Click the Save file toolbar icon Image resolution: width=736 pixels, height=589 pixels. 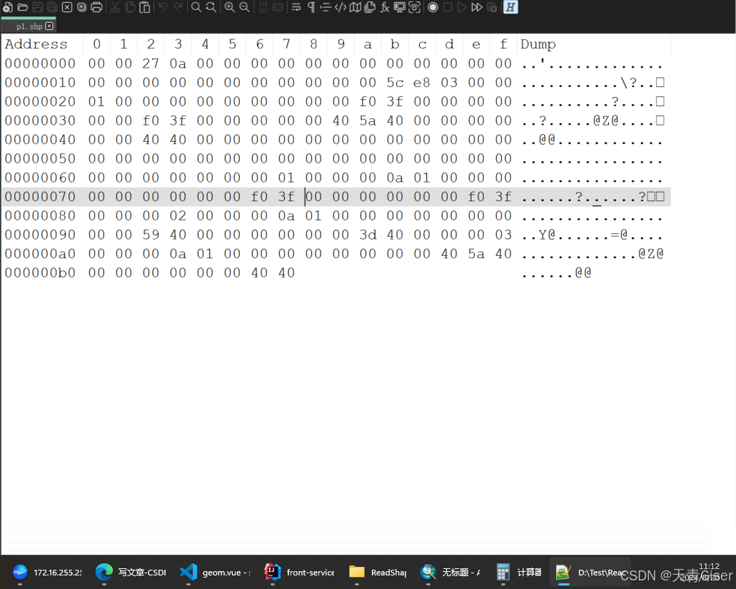38,7
